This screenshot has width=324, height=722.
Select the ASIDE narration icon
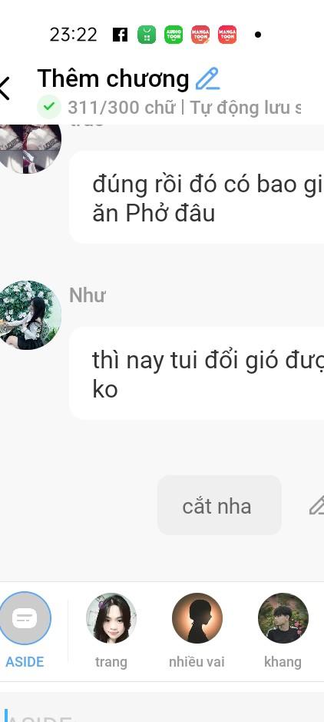tap(25, 618)
